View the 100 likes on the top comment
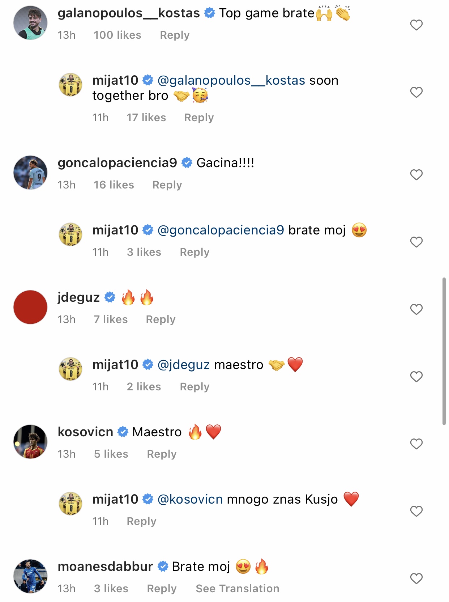Image resolution: width=449 pixels, height=602 pixels. [x=117, y=35]
